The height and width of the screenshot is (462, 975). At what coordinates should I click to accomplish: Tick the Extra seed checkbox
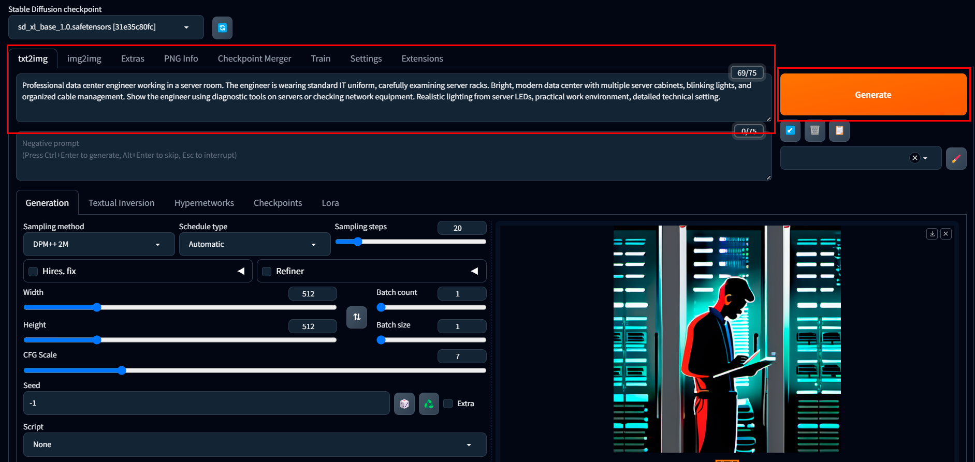coord(448,404)
